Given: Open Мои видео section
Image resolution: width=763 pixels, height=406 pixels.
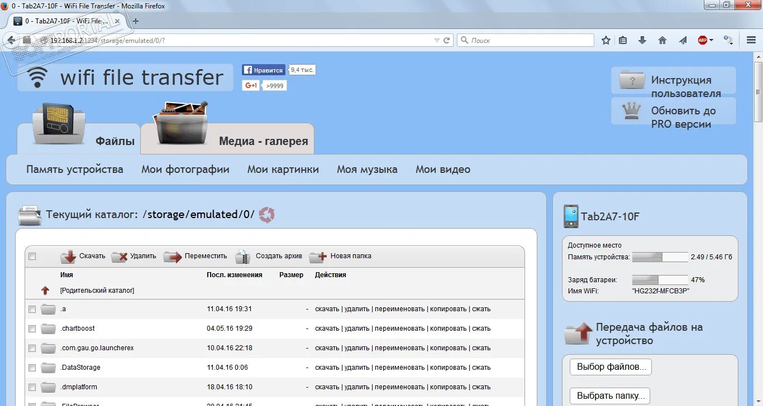Looking at the screenshot, I should [443, 170].
